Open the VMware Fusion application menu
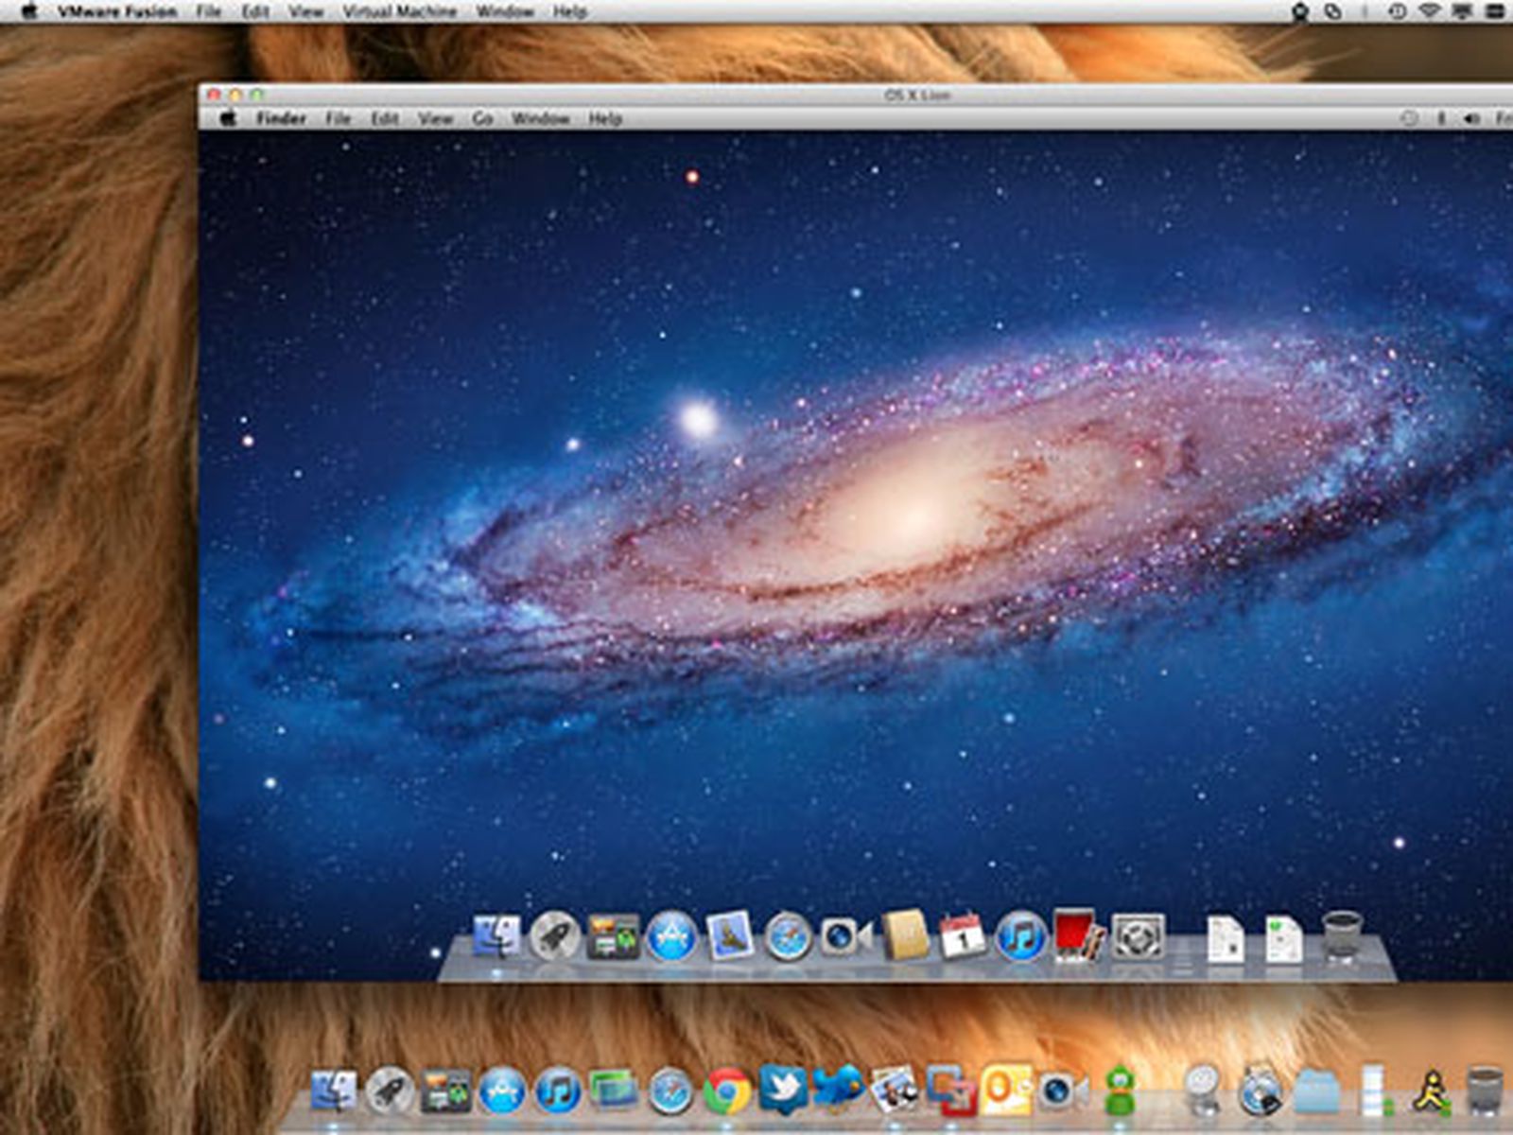Image resolution: width=1513 pixels, height=1135 pixels. [x=117, y=11]
